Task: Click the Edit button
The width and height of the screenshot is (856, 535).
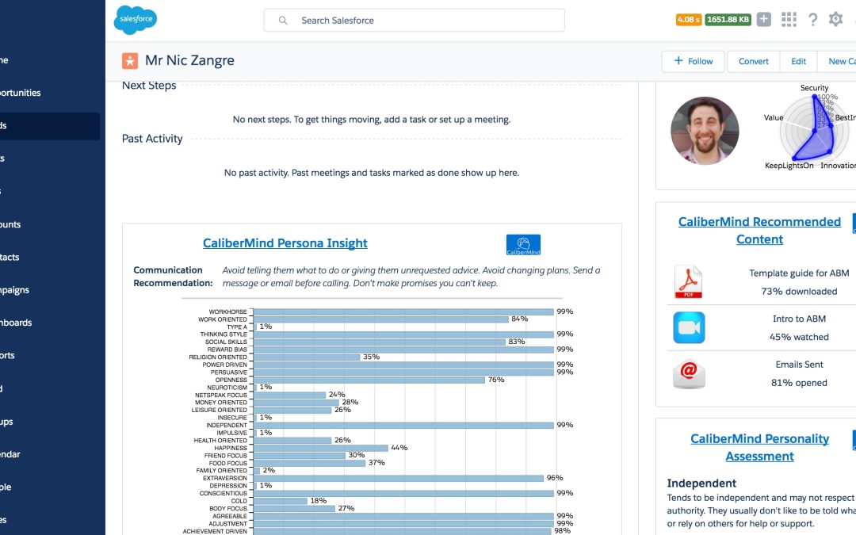Action: (x=798, y=61)
